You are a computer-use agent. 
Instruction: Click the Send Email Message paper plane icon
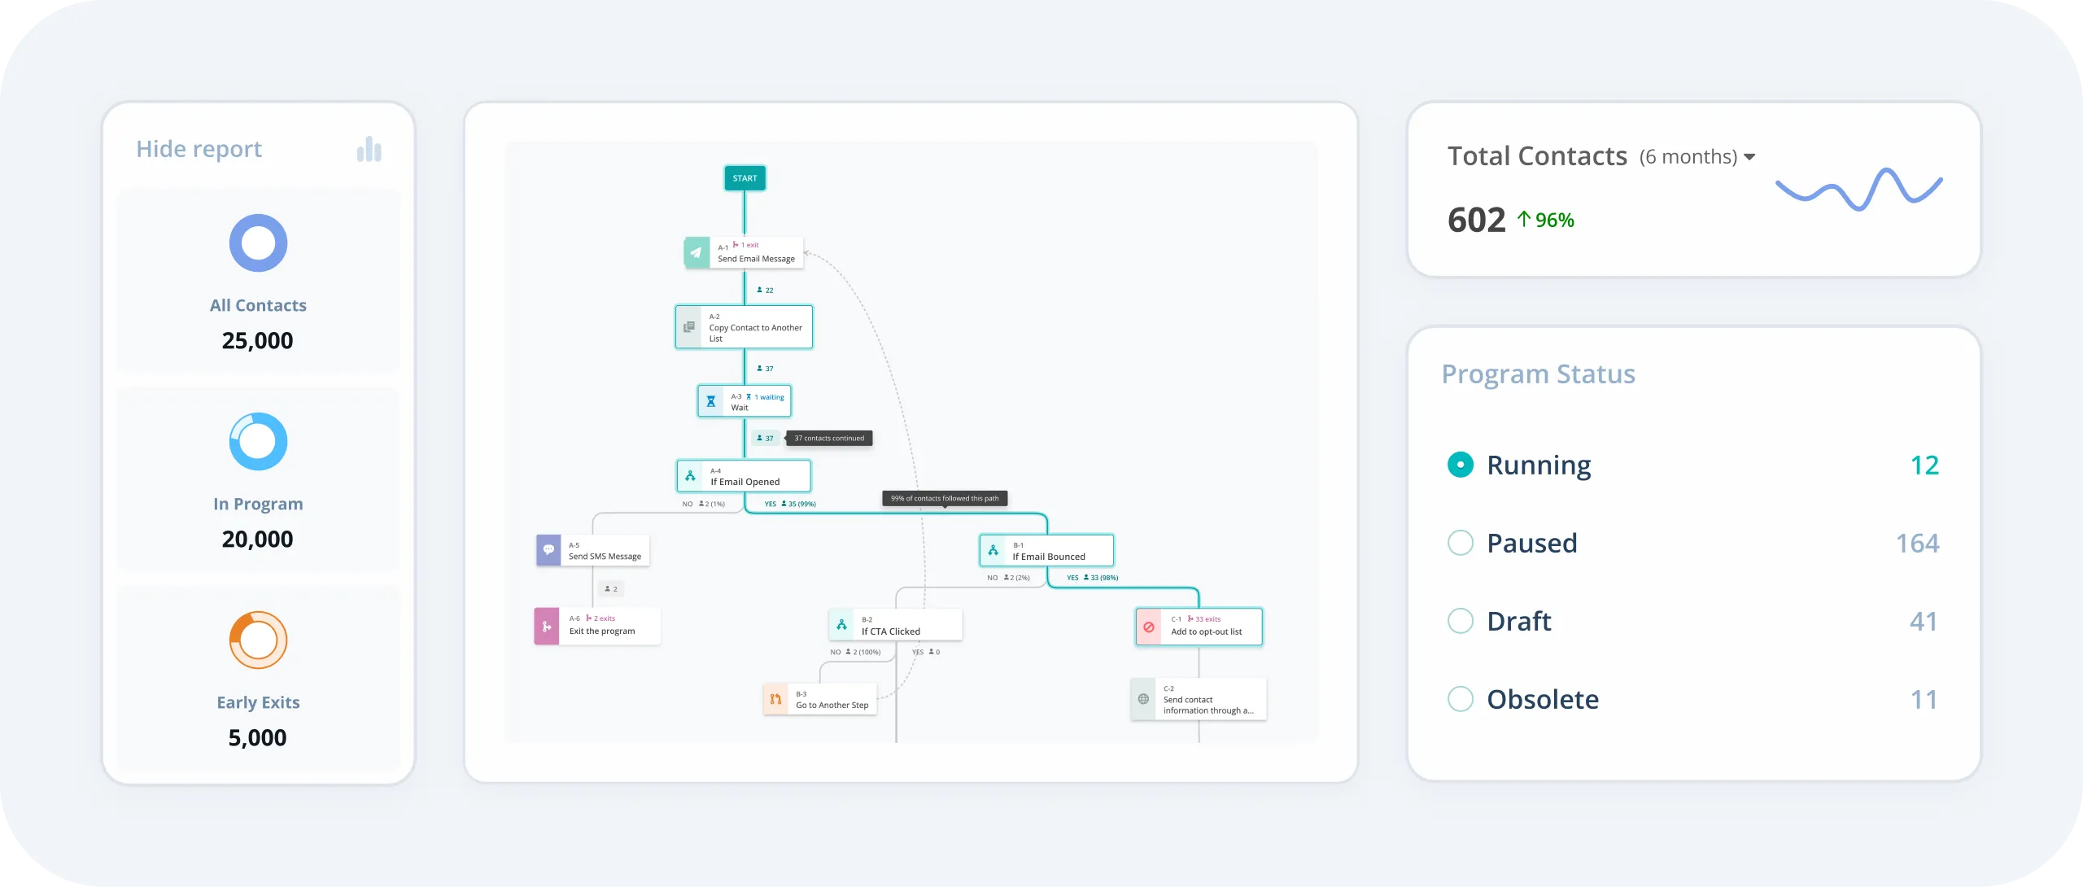[697, 253]
